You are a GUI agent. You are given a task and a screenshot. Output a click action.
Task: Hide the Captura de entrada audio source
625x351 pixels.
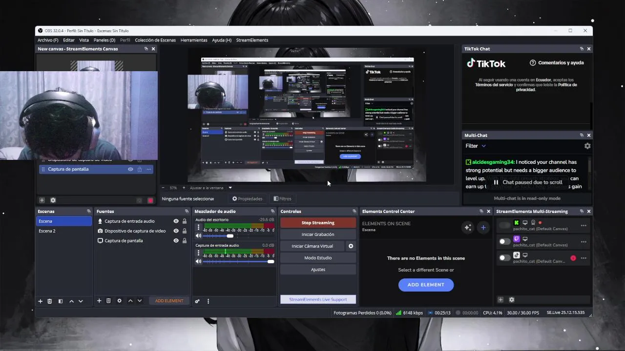[176, 221]
